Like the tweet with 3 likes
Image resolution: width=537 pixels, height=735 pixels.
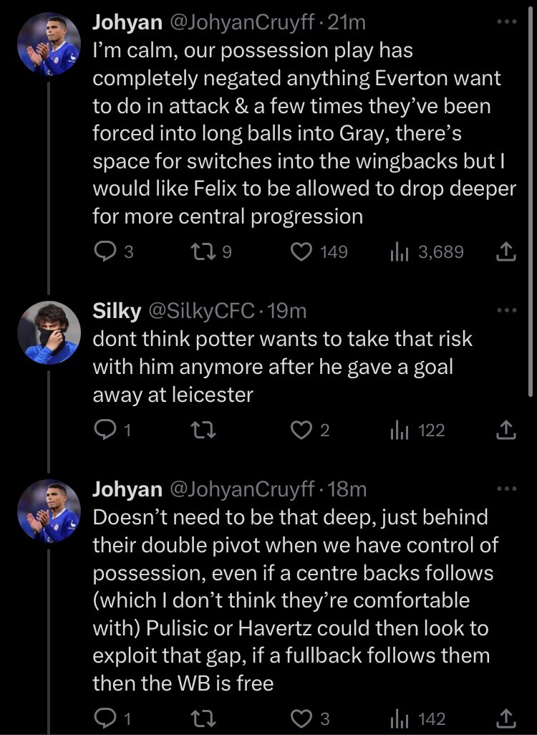303,718
